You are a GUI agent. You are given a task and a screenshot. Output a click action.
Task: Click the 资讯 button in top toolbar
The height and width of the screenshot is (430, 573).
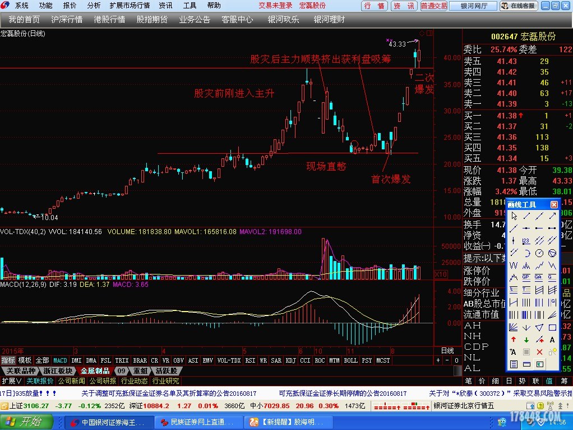(404, 6)
